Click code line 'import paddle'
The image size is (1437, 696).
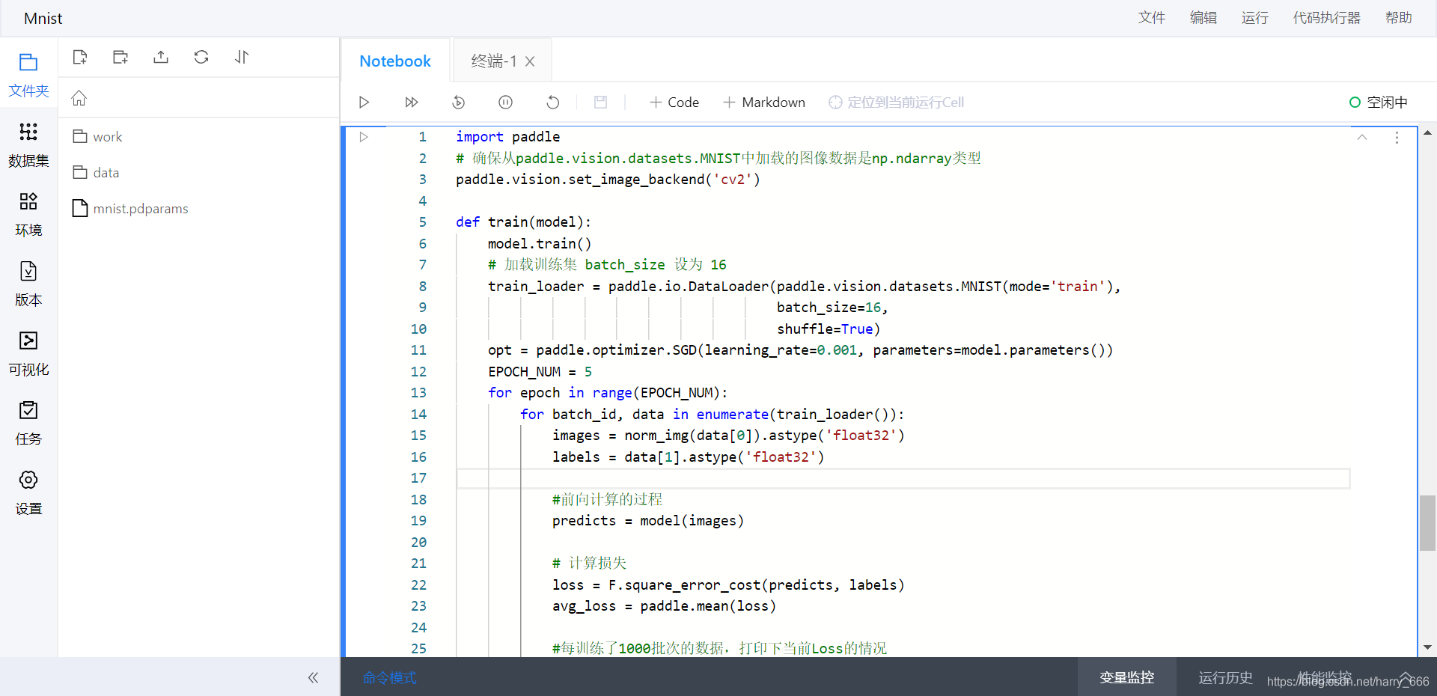click(507, 137)
